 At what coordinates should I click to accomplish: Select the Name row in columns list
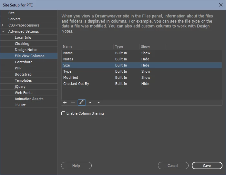coord(142,53)
